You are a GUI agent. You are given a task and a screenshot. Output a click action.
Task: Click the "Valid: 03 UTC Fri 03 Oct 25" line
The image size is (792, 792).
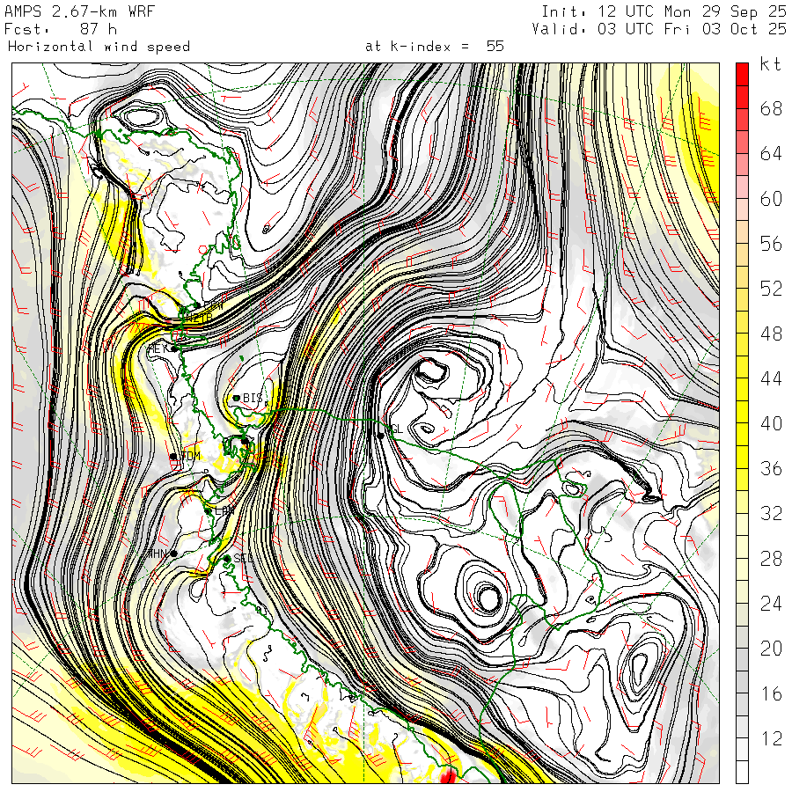click(658, 29)
